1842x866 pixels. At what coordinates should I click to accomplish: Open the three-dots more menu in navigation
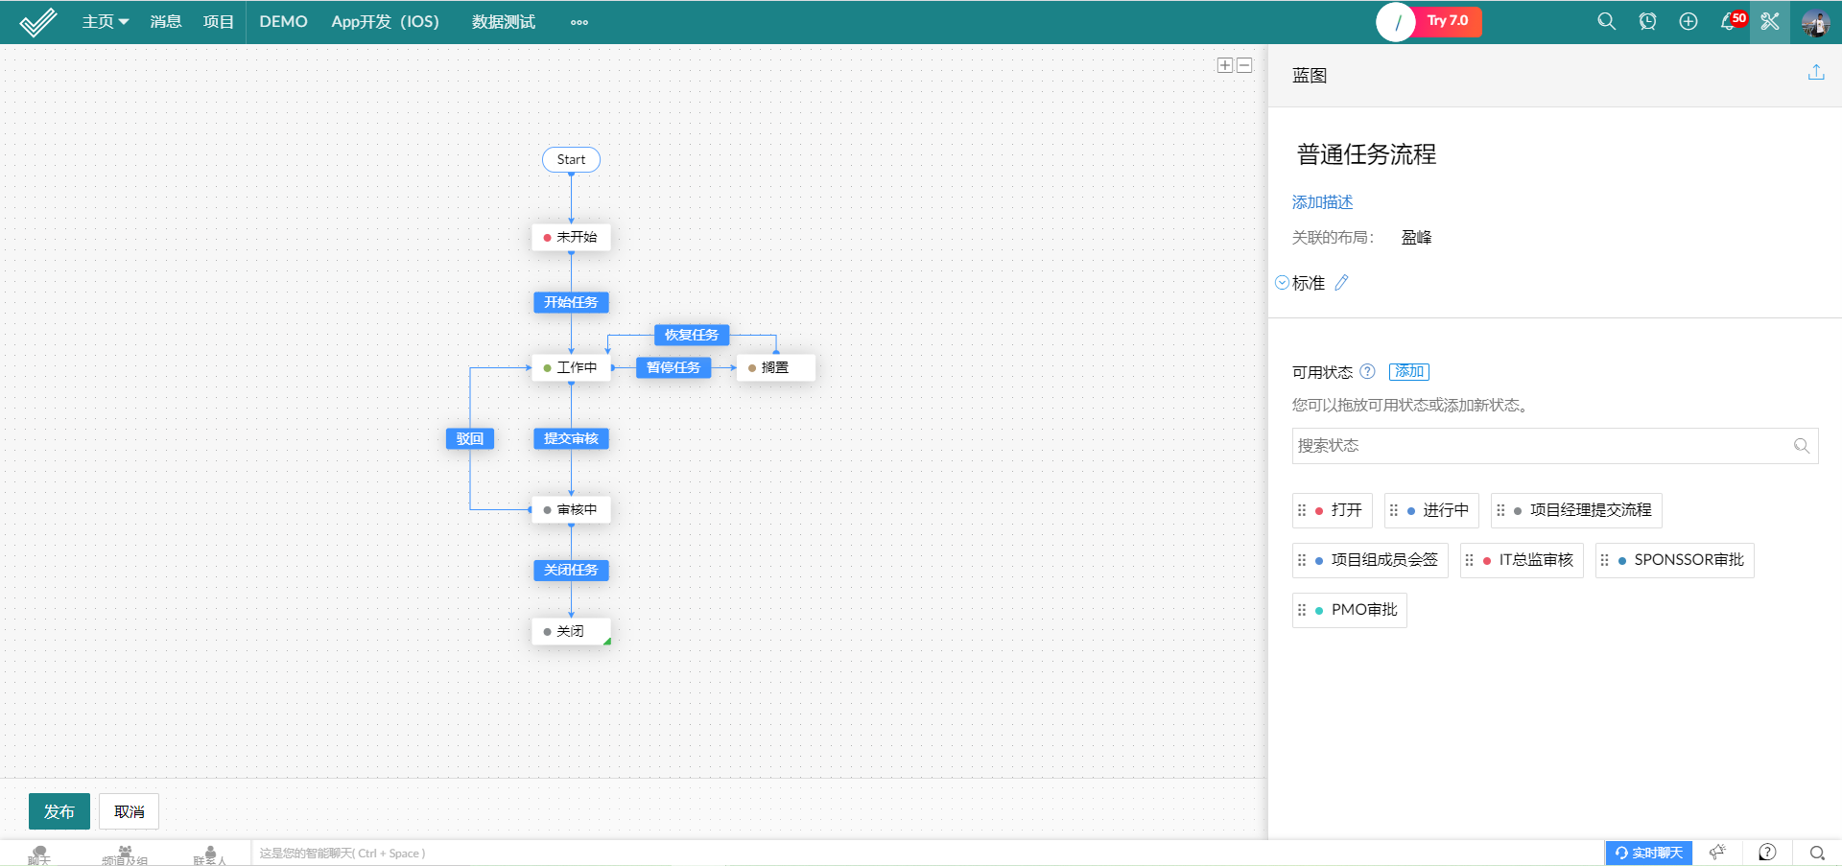pos(579,22)
